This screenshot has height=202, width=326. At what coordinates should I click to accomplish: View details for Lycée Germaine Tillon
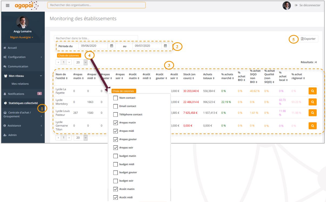(312, 126)
